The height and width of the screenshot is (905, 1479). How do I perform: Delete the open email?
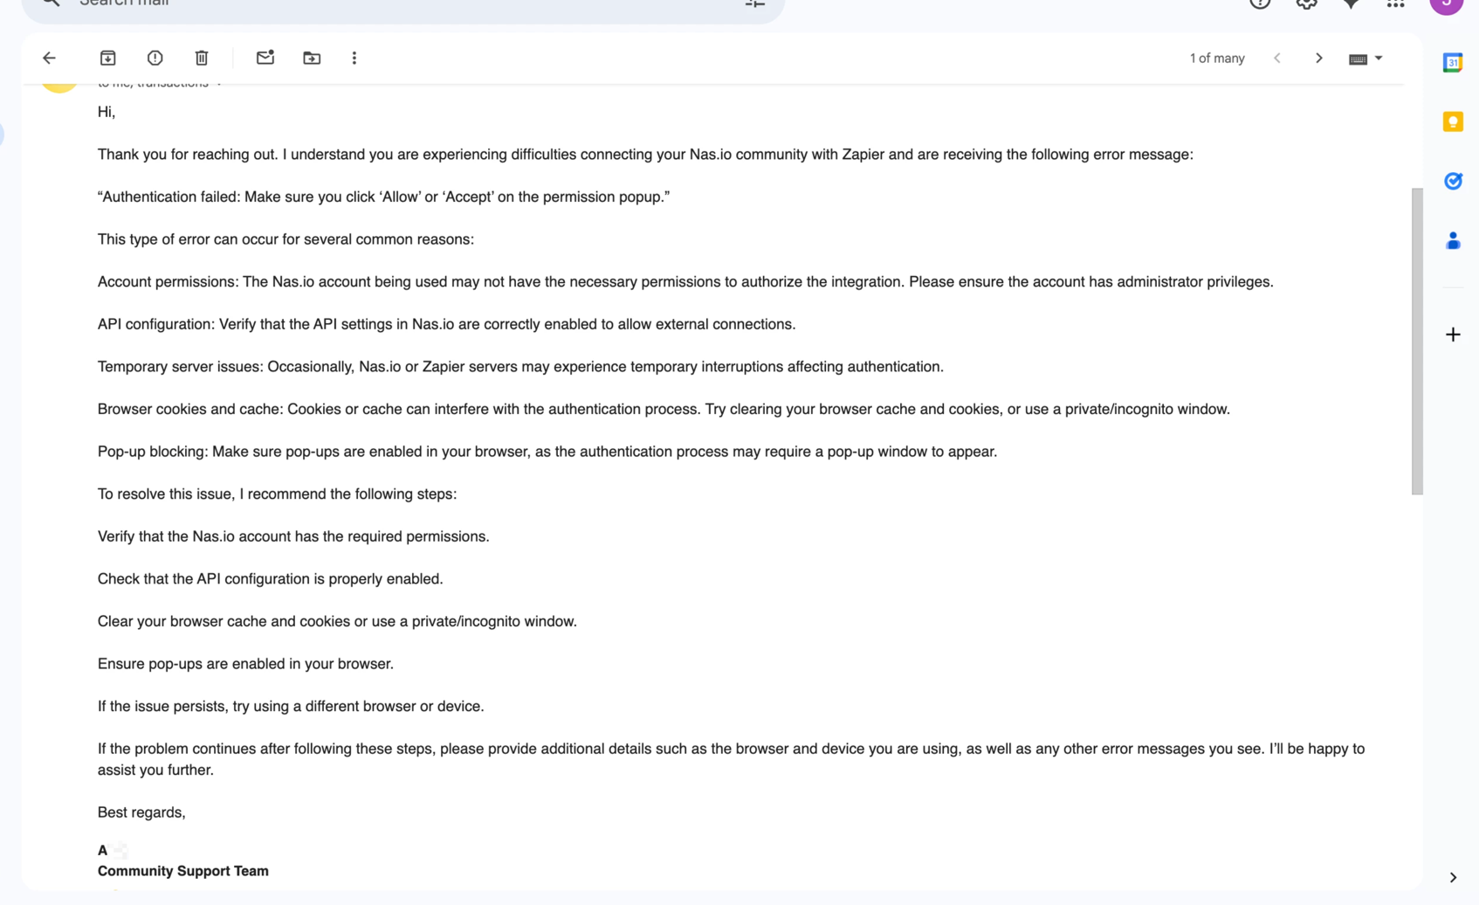(x=202, y=57)
